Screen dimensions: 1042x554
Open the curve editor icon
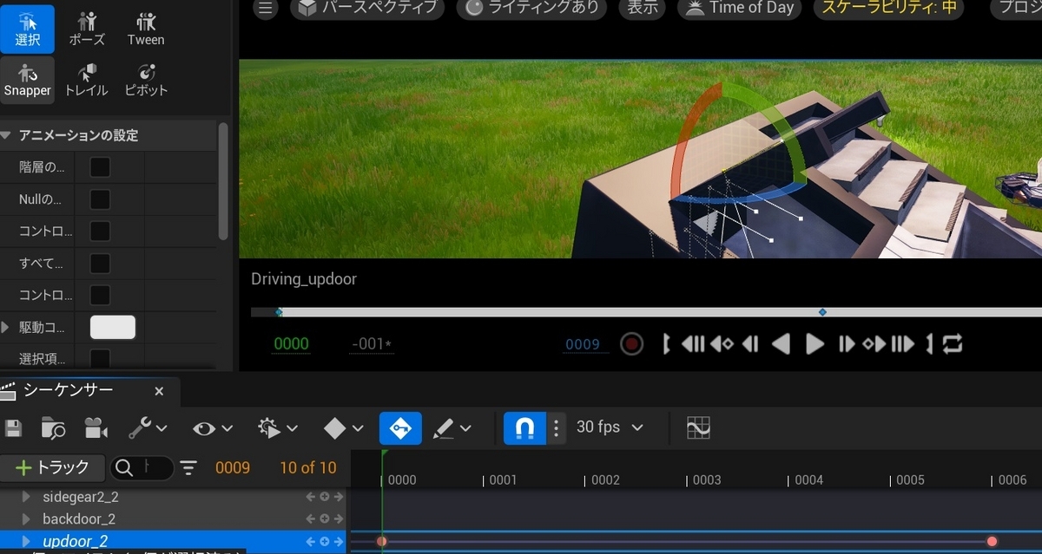pyautogui.click(x=698, y=427)
